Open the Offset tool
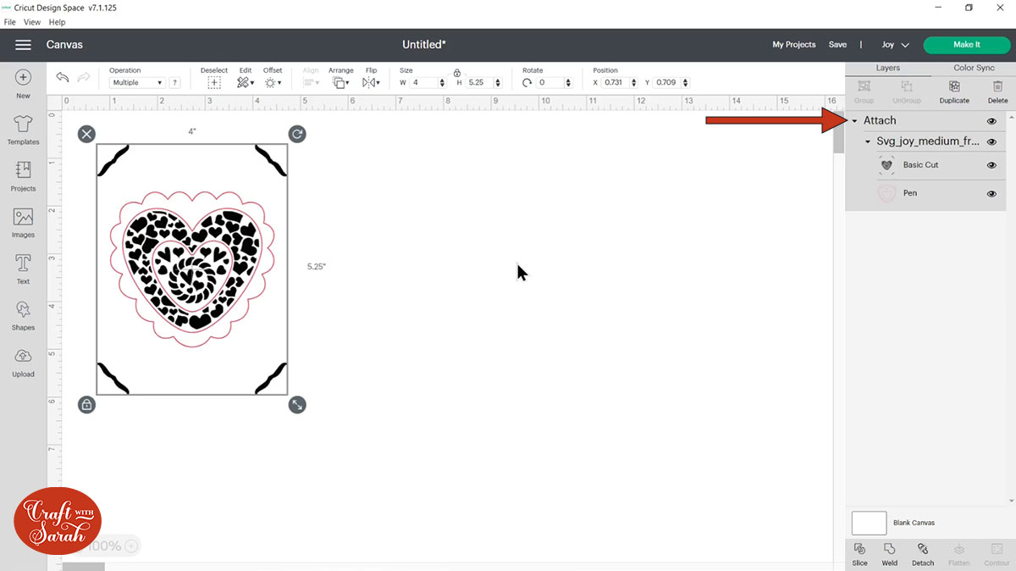Screen dimensions: 1016x571 pos(273,82)
